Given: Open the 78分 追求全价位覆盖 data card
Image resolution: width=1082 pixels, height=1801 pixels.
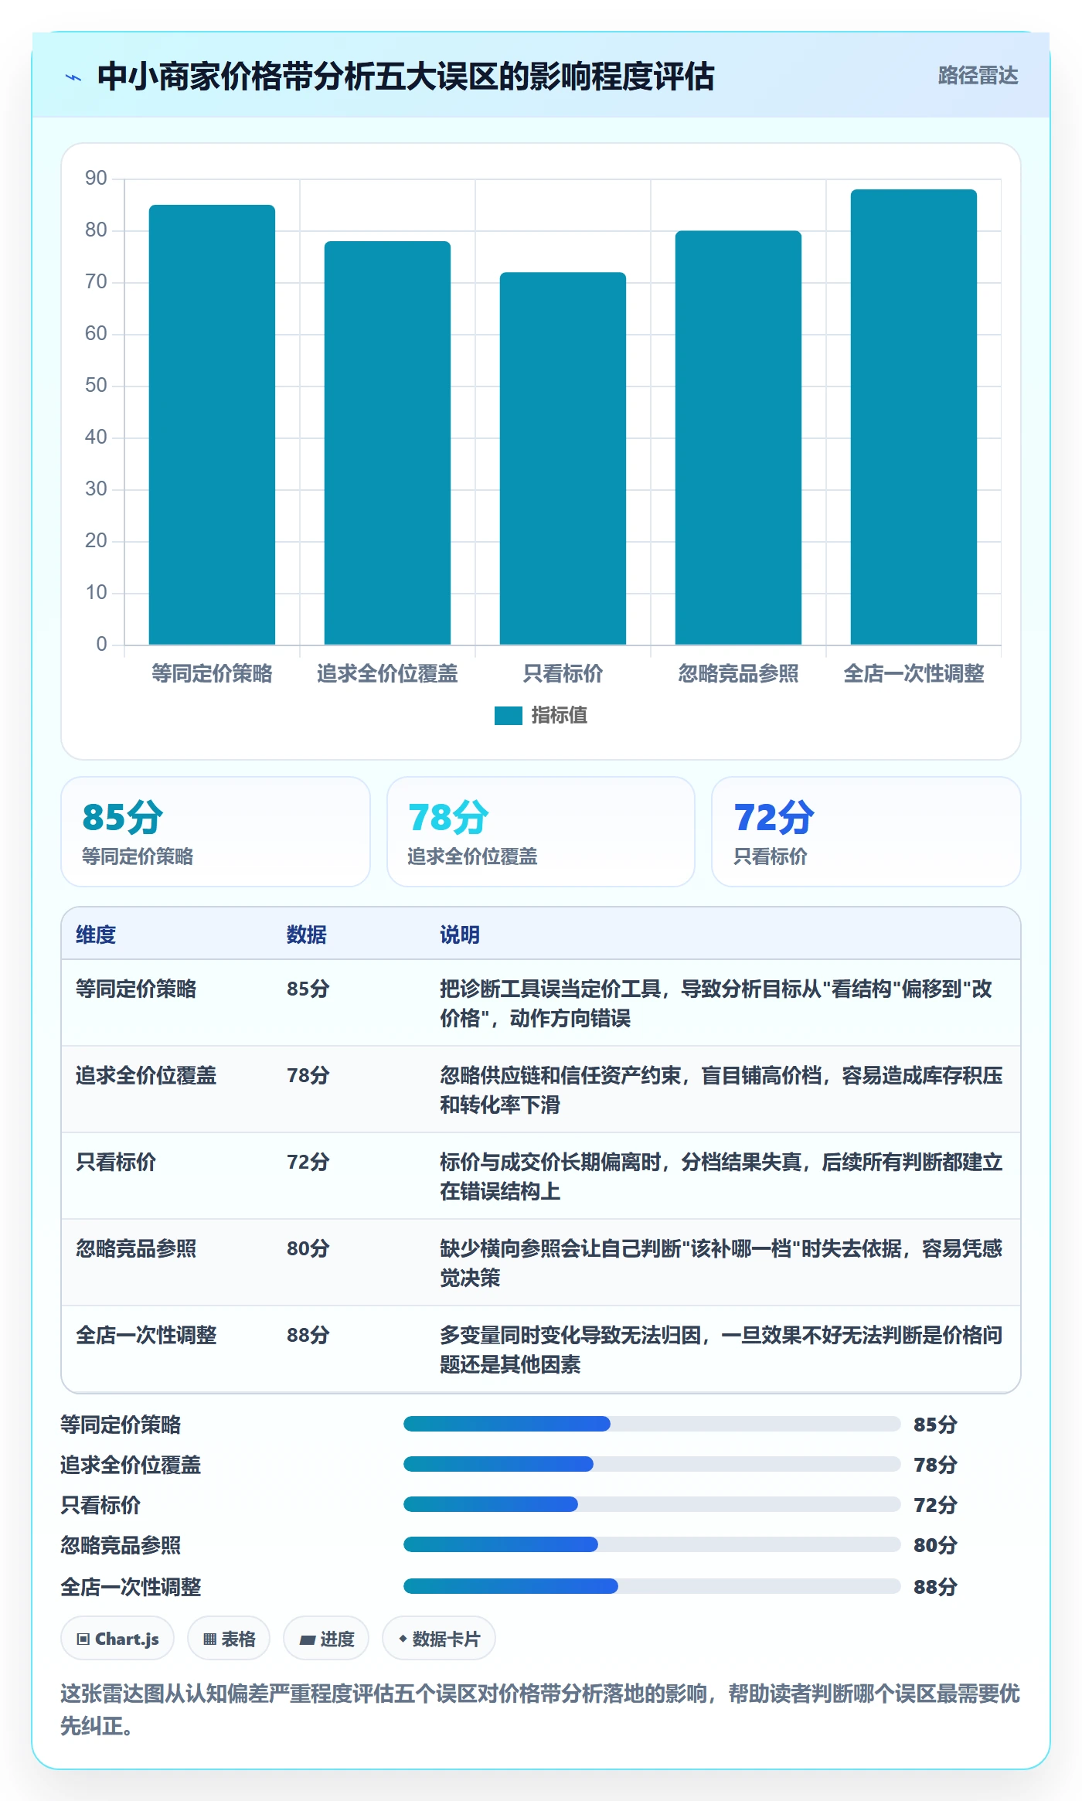Looking at the screenshot, I should point(541,832).
